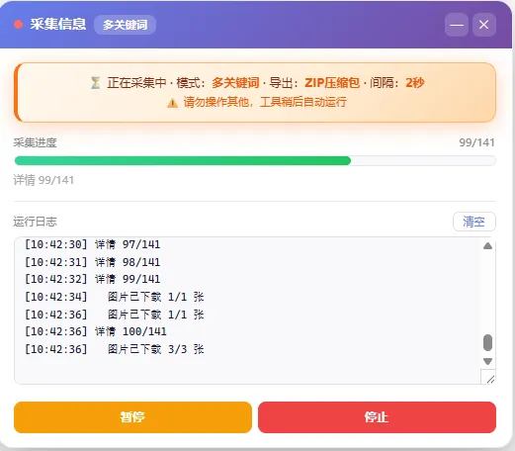
Task: Click the 请勿操作其他 warning message
Action: [x=265, y=103]
